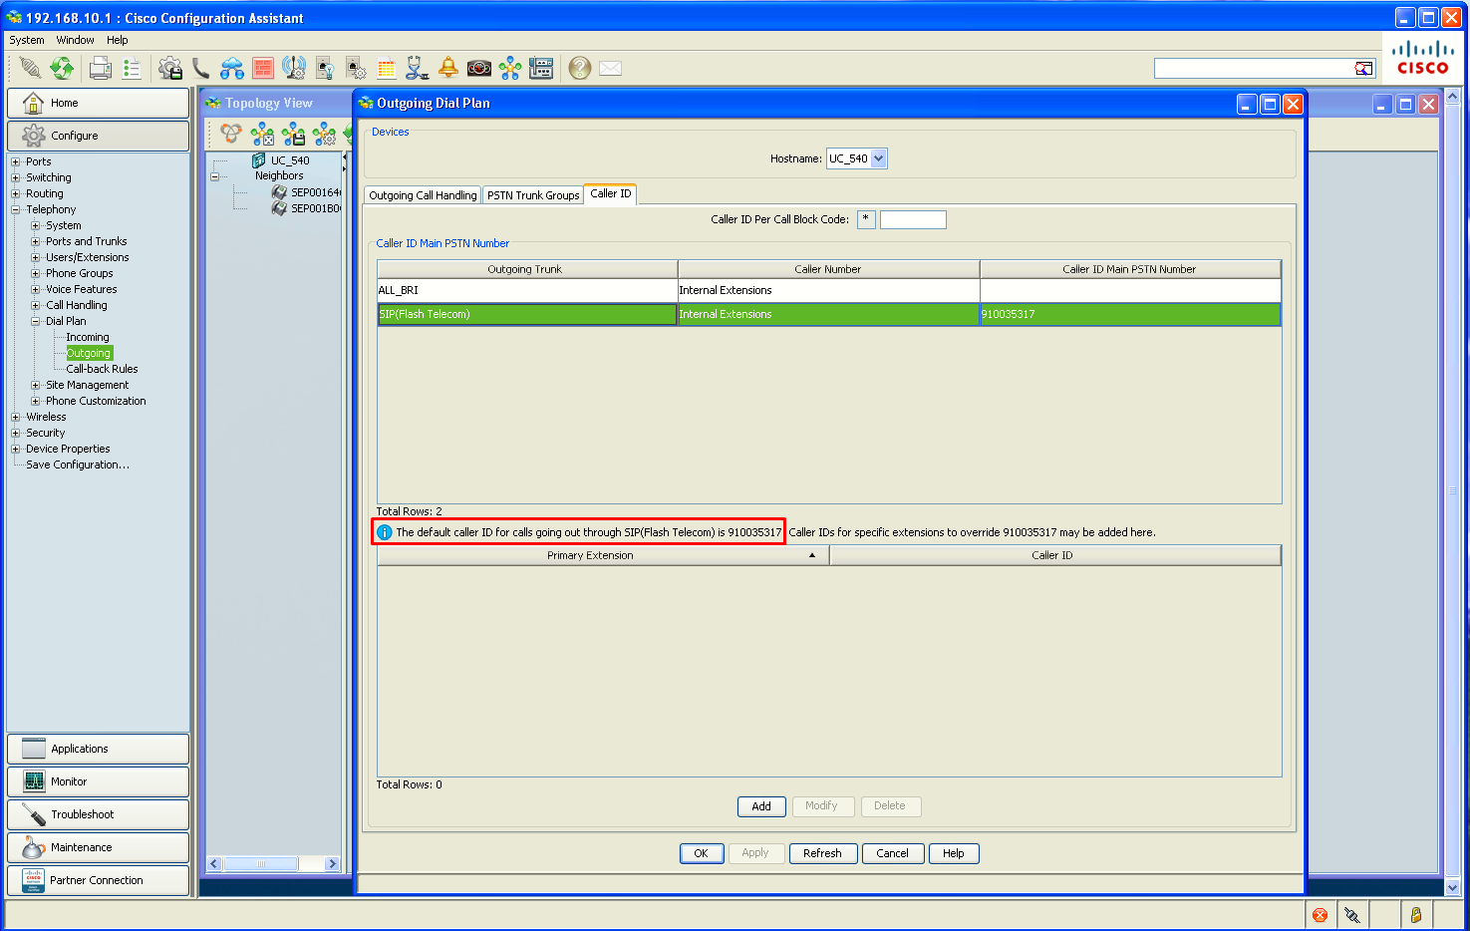Expand the Ports tree node
The width and height of the screenshot is (1470, 931).
(15, 161)
